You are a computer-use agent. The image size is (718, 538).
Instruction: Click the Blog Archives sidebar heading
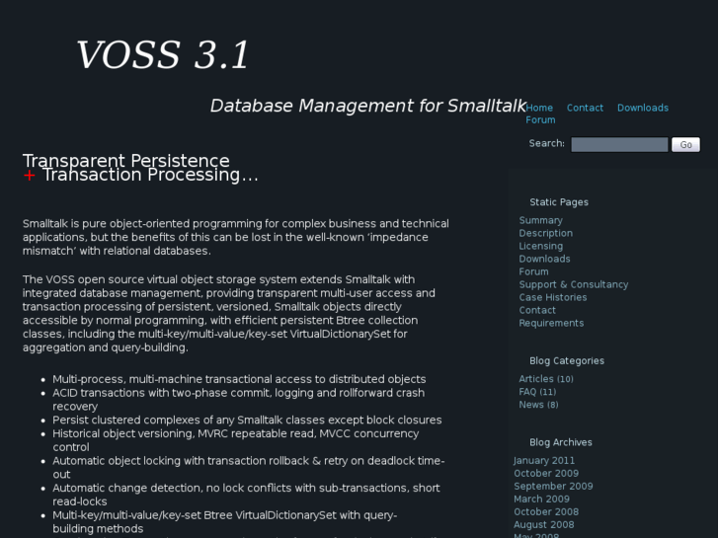(x=561, y=442)
